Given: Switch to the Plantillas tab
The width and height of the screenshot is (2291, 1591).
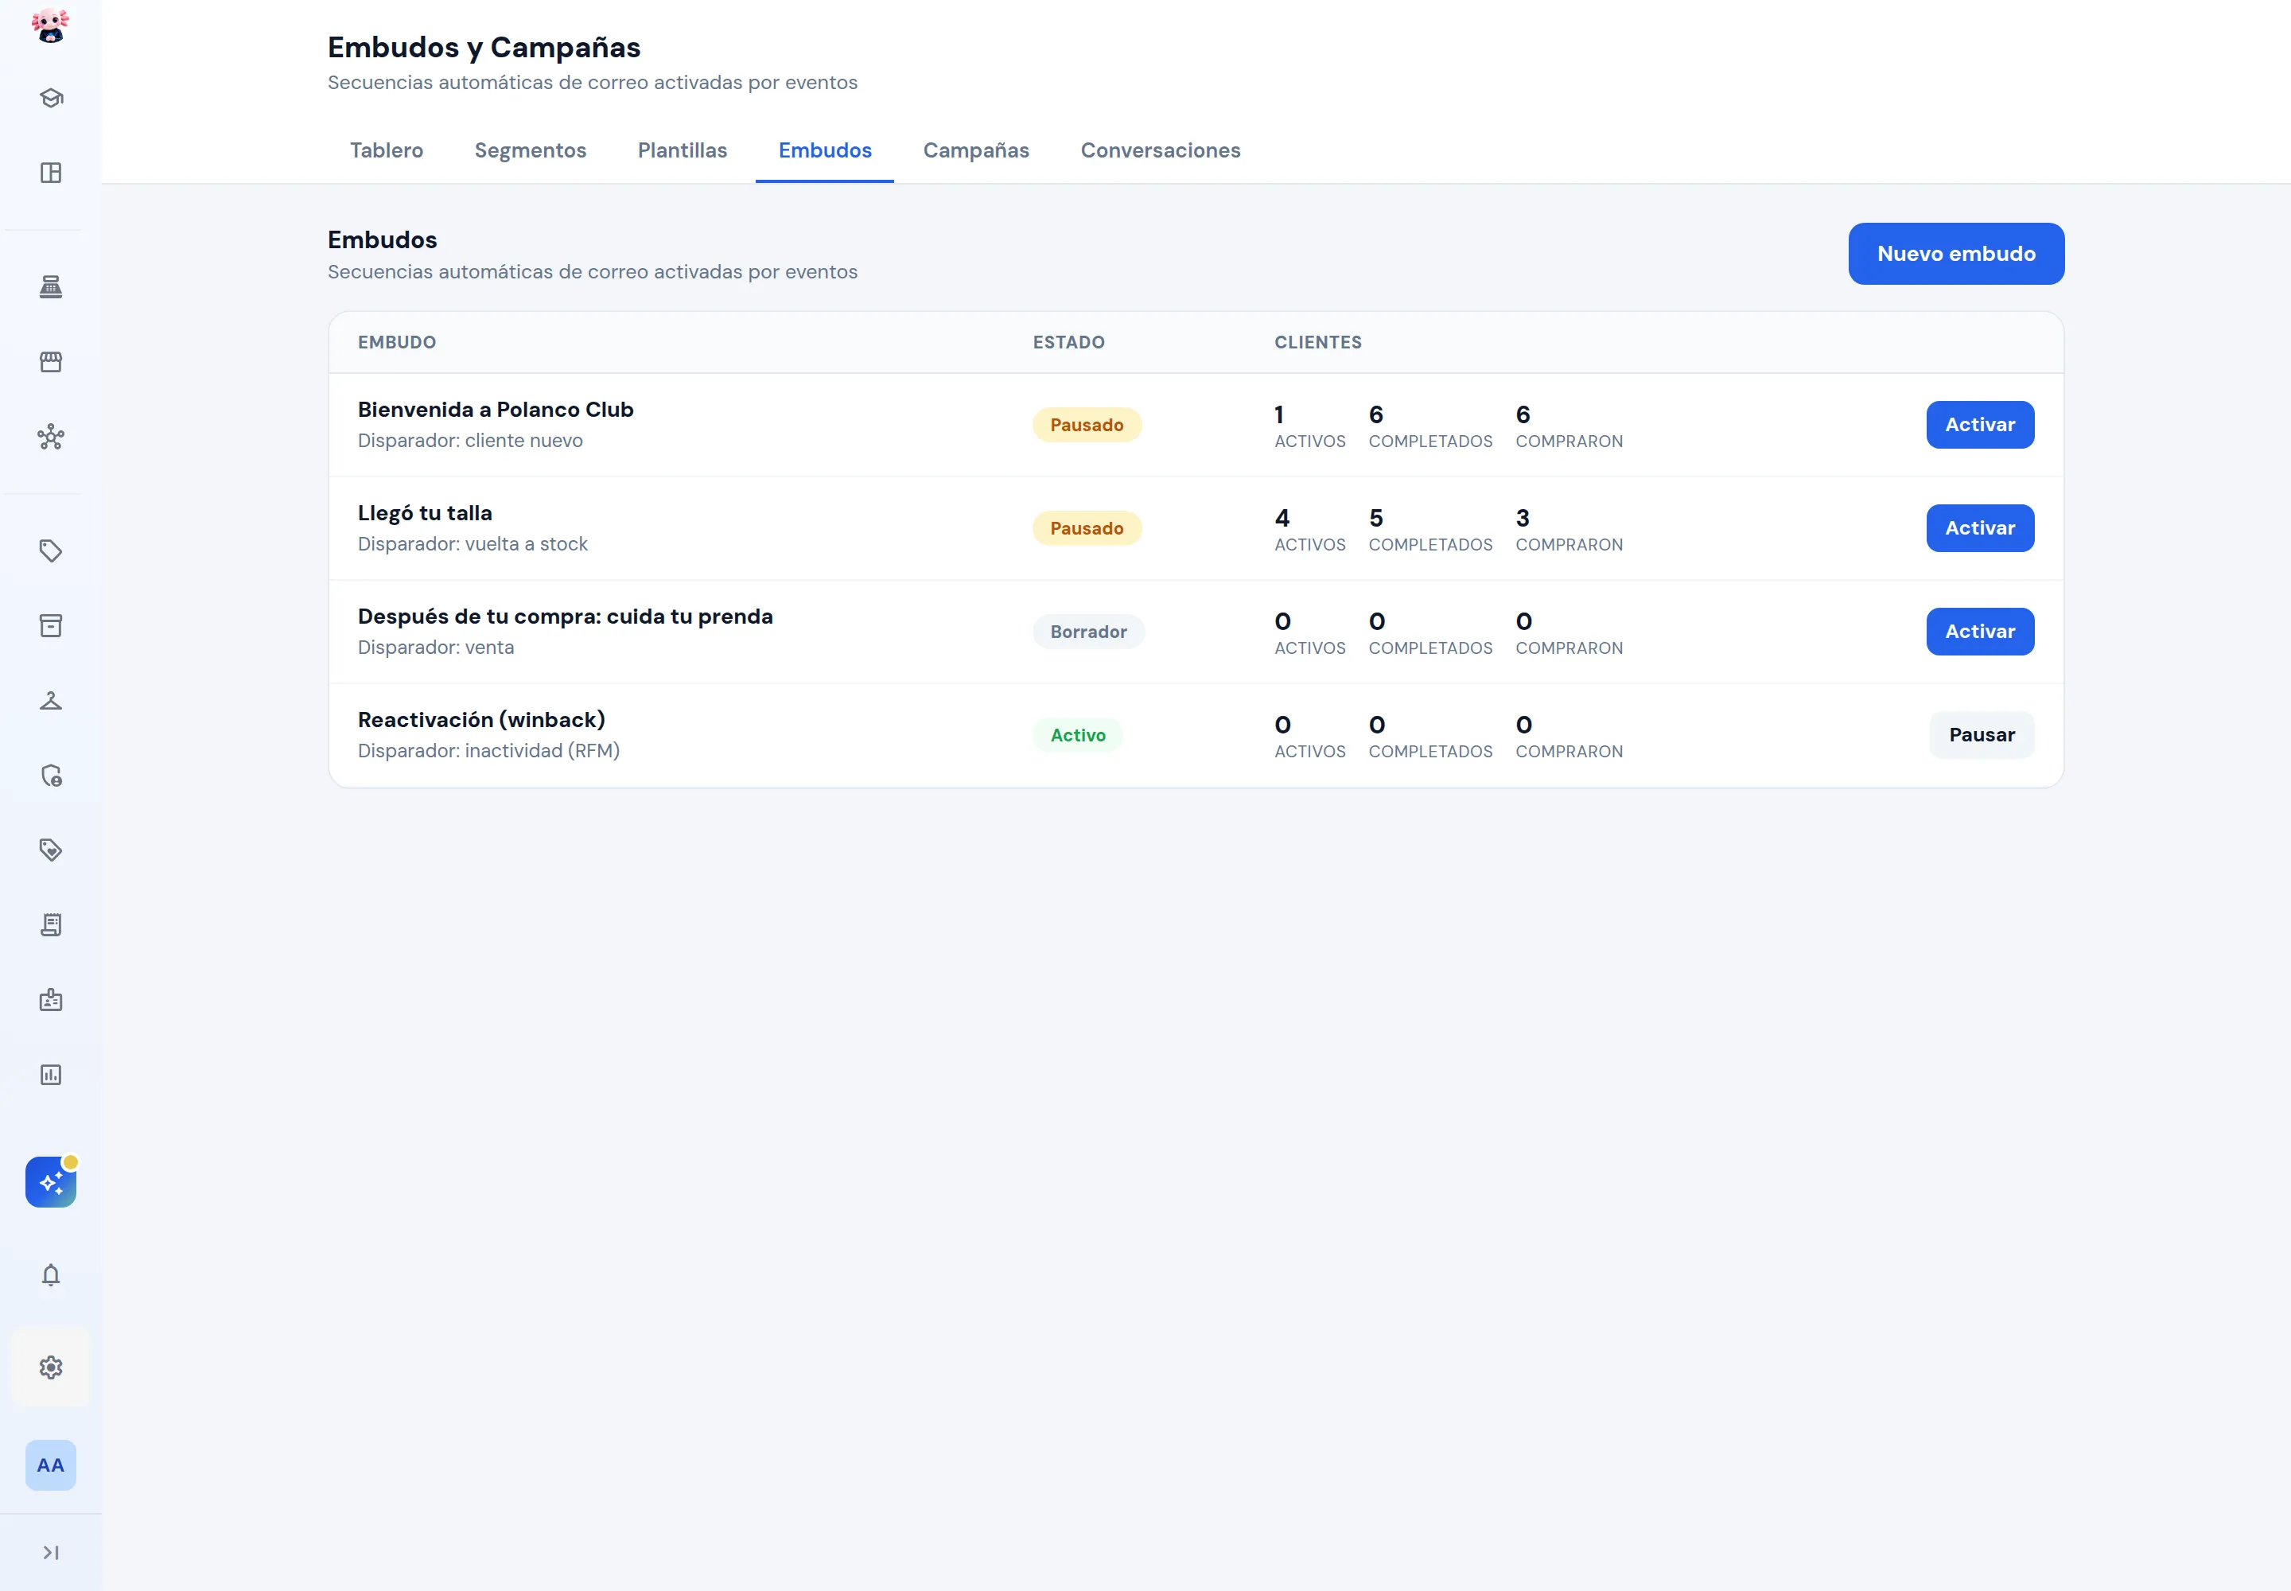Looking at the screenshot, I should [x=683, y=150].
